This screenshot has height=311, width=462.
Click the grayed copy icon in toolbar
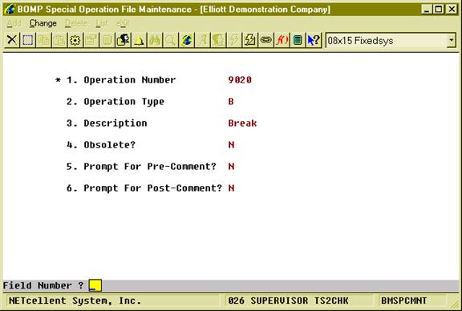pos(43,40)
